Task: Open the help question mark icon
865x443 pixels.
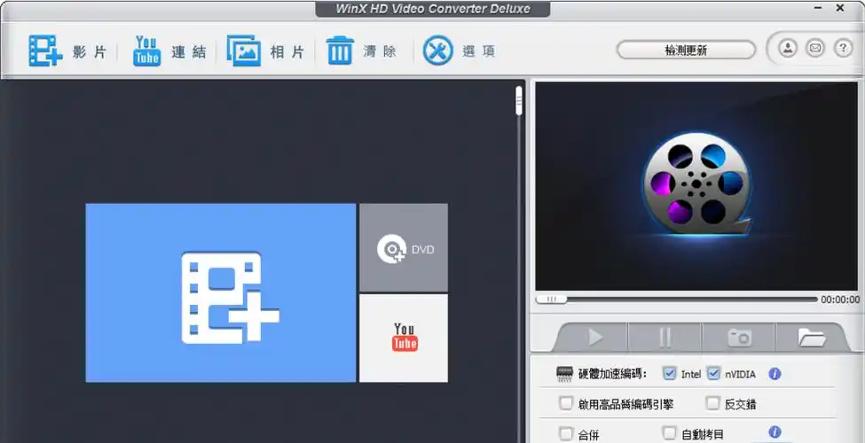Action: (843, 48)
